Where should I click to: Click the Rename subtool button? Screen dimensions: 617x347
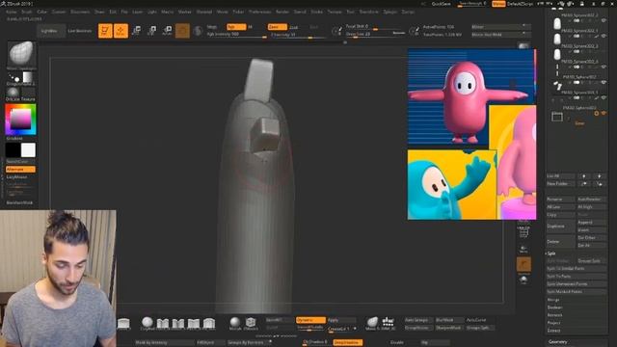pyautogui.click(x=560, y=200)
